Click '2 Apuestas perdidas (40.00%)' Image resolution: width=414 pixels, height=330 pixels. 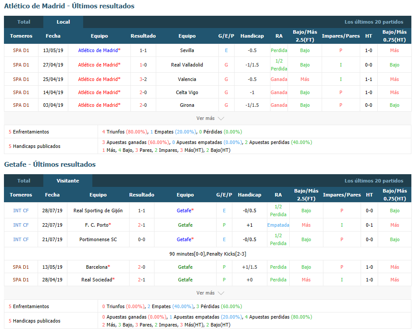278,142
